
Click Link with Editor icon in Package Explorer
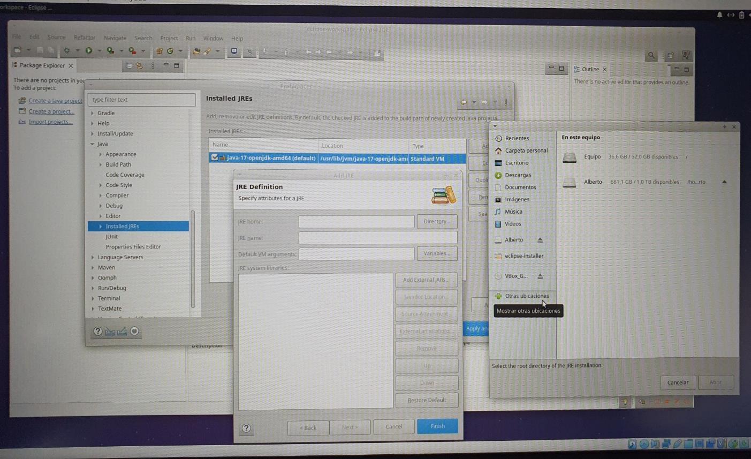tap(139, 66)
